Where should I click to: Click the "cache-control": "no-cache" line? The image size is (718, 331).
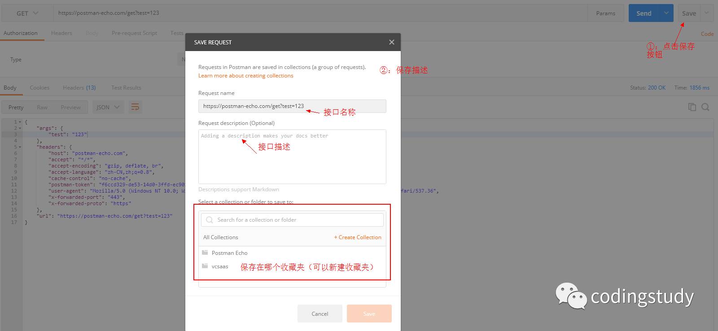click(x=89, y=178)
